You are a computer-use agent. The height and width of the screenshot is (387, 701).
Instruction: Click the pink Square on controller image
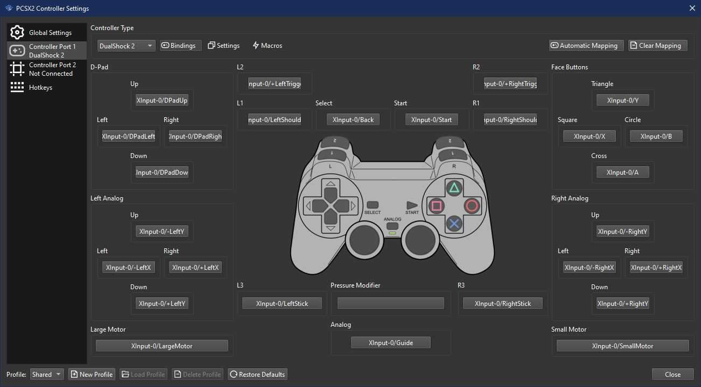pyautogui.click(x=437, y=205)
